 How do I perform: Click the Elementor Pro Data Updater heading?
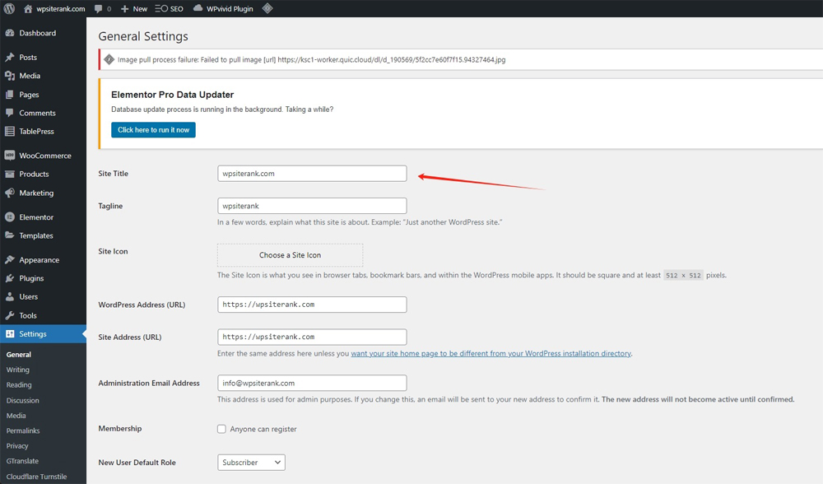(x=173, y=95)
